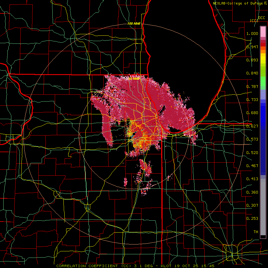
Task: Click the "50 NMI" range ring label
Action: coord(134,79)
